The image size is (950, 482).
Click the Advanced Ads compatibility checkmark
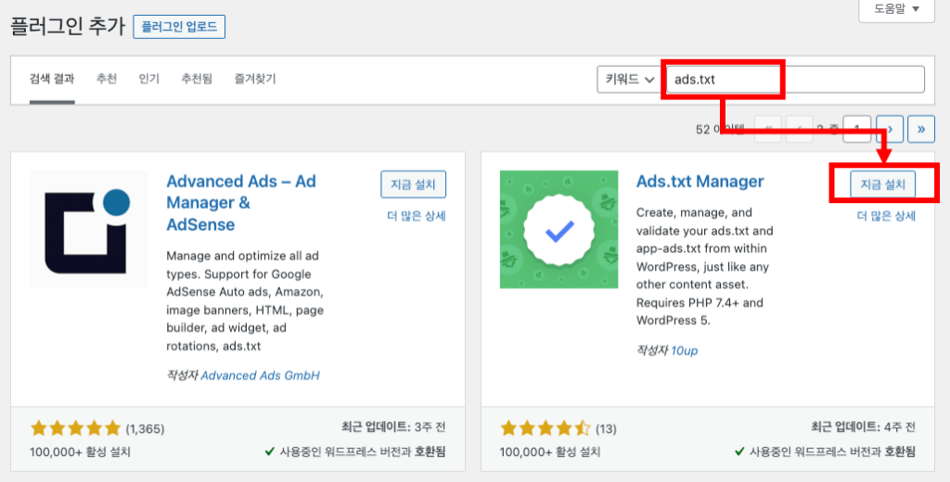270,451
